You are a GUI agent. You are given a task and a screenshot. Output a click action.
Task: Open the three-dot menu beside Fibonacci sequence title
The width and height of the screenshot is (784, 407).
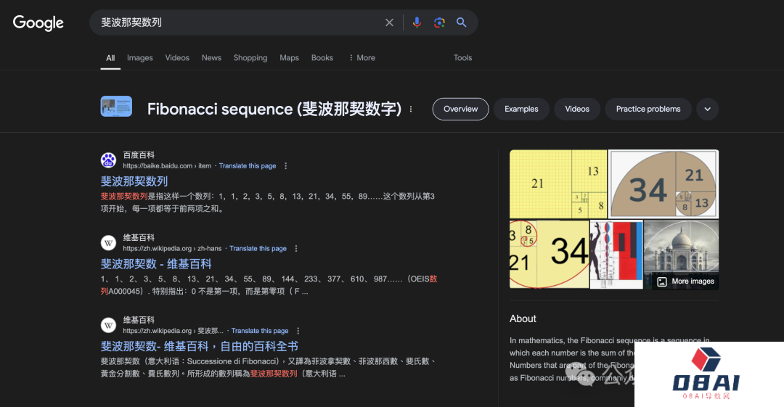click(411, 110)
